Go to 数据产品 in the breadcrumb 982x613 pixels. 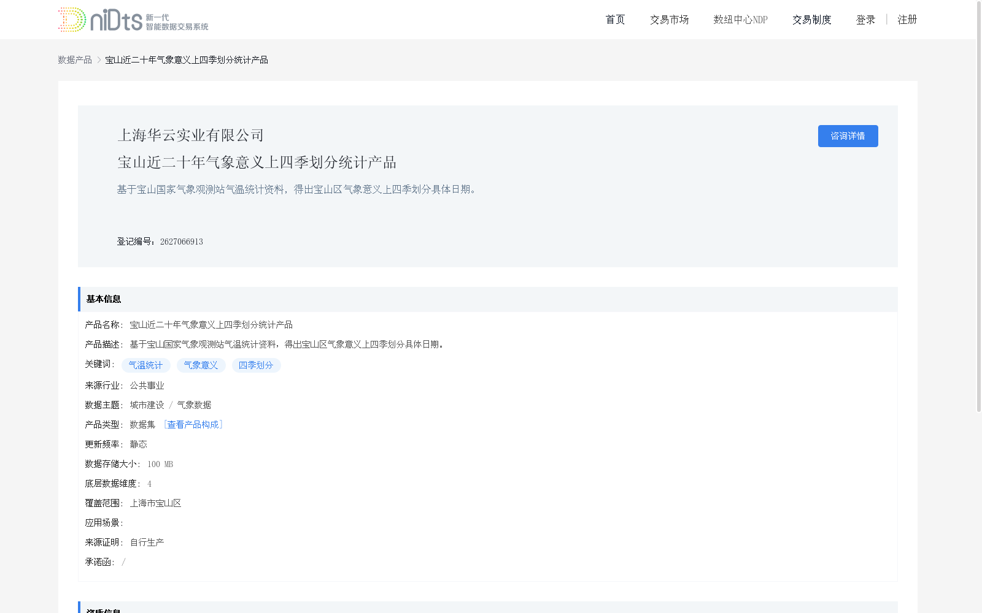click(75, 59)
